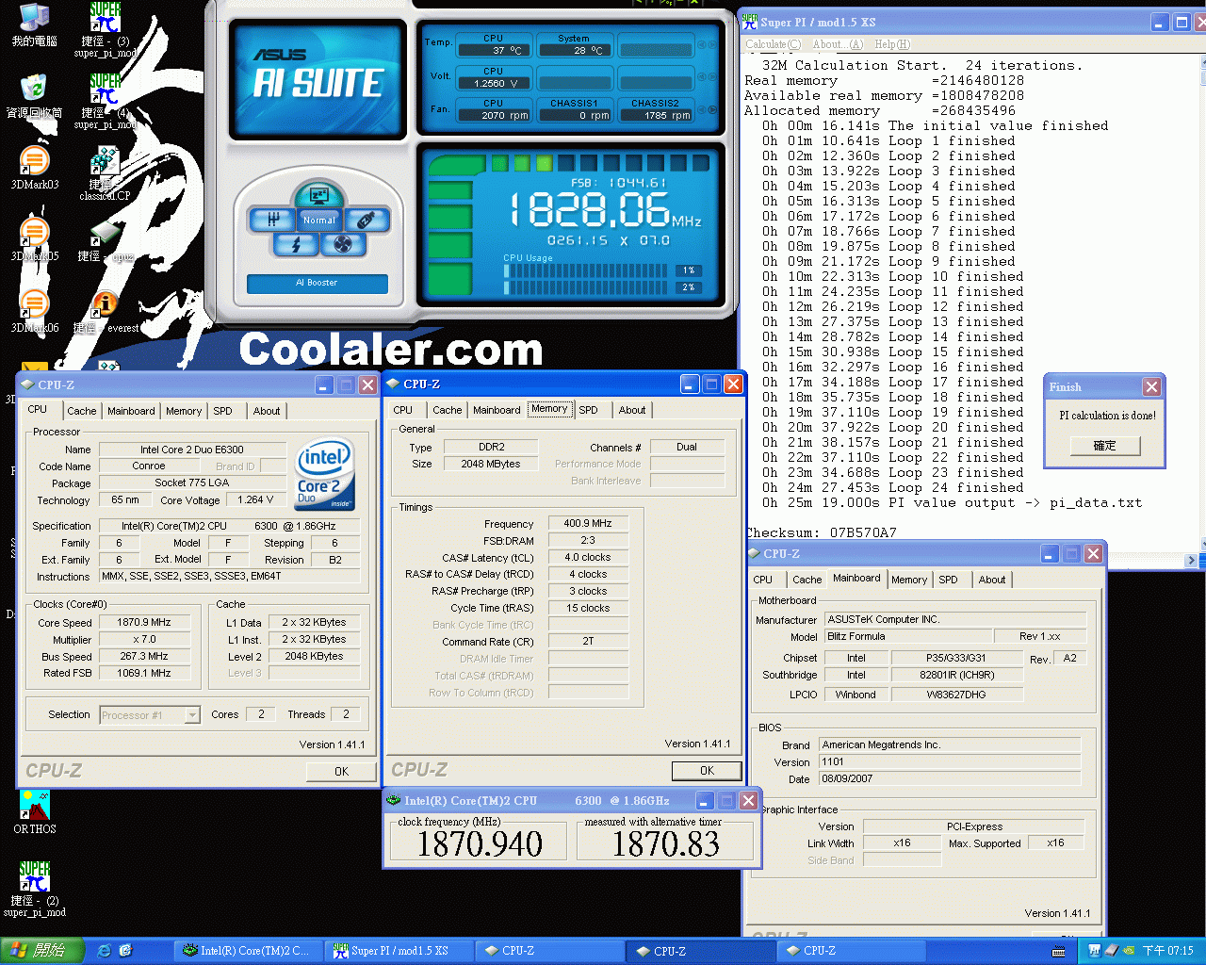1206x965 pixels.
Task: Open the Start menu
Action: click(41, 951)
